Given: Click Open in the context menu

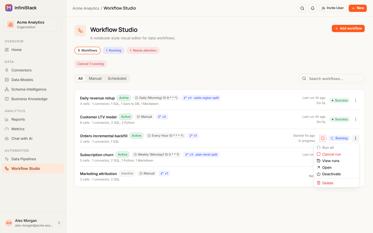Looking at the screenshot, I should pyautogui.click(x=336, y=168).
